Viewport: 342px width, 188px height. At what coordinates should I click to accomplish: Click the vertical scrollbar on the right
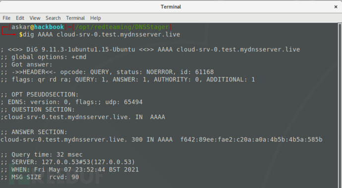pyautogui.click(x=340, y=105)
